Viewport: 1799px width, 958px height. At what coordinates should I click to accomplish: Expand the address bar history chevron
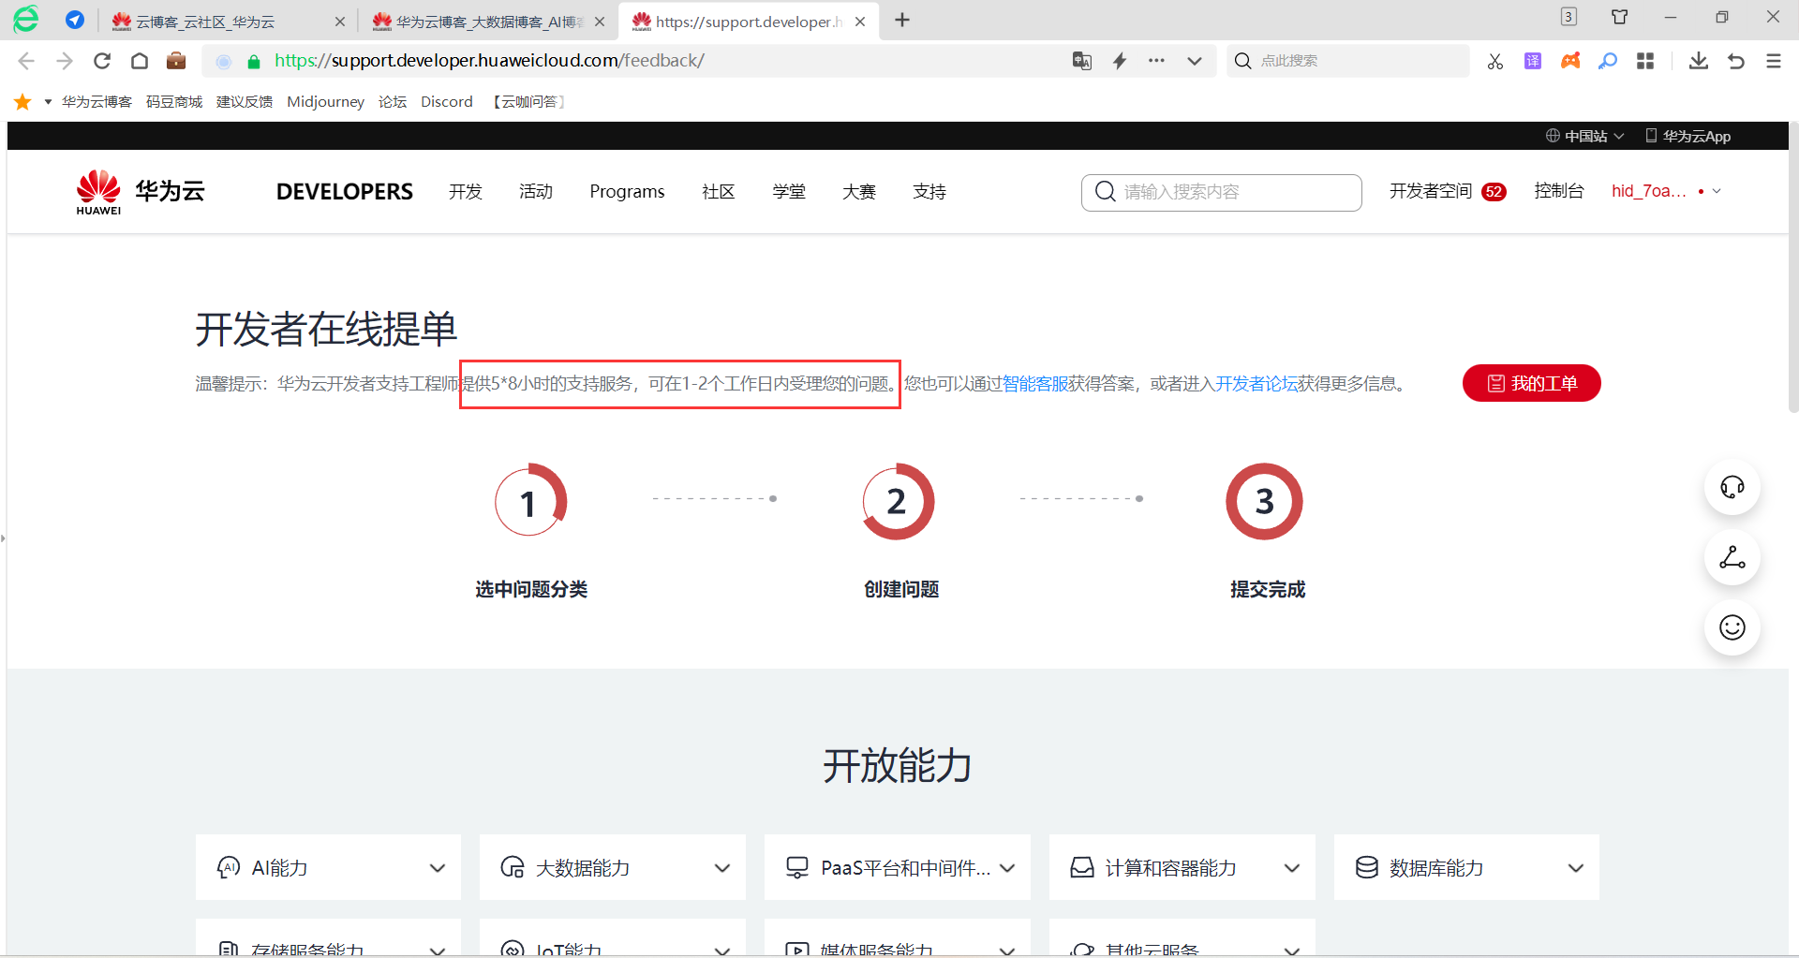(1195, 61)
